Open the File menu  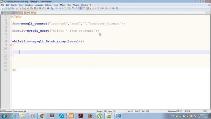pos(2,5)
